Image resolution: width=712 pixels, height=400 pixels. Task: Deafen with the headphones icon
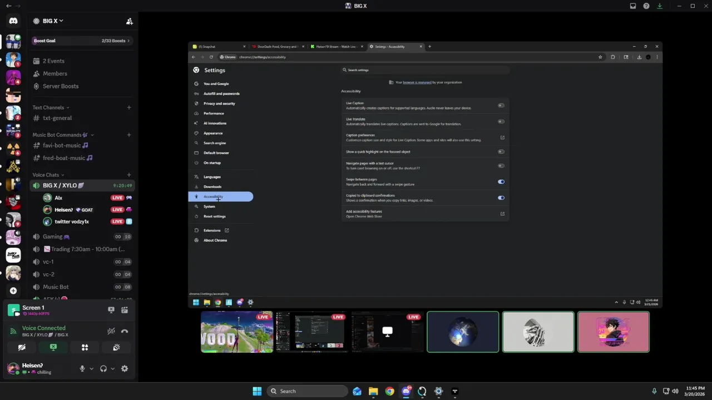pyautogui.click(x=103, y=368)
